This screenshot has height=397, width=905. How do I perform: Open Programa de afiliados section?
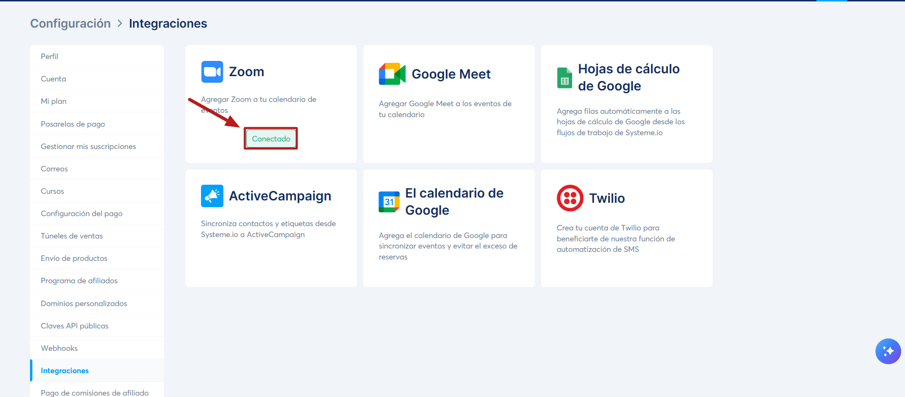coord(97,280)
